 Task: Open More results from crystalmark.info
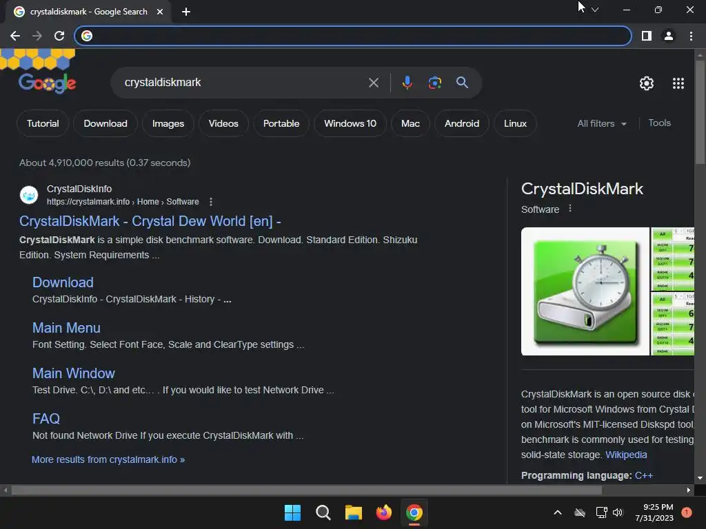[x=108, y=459]
